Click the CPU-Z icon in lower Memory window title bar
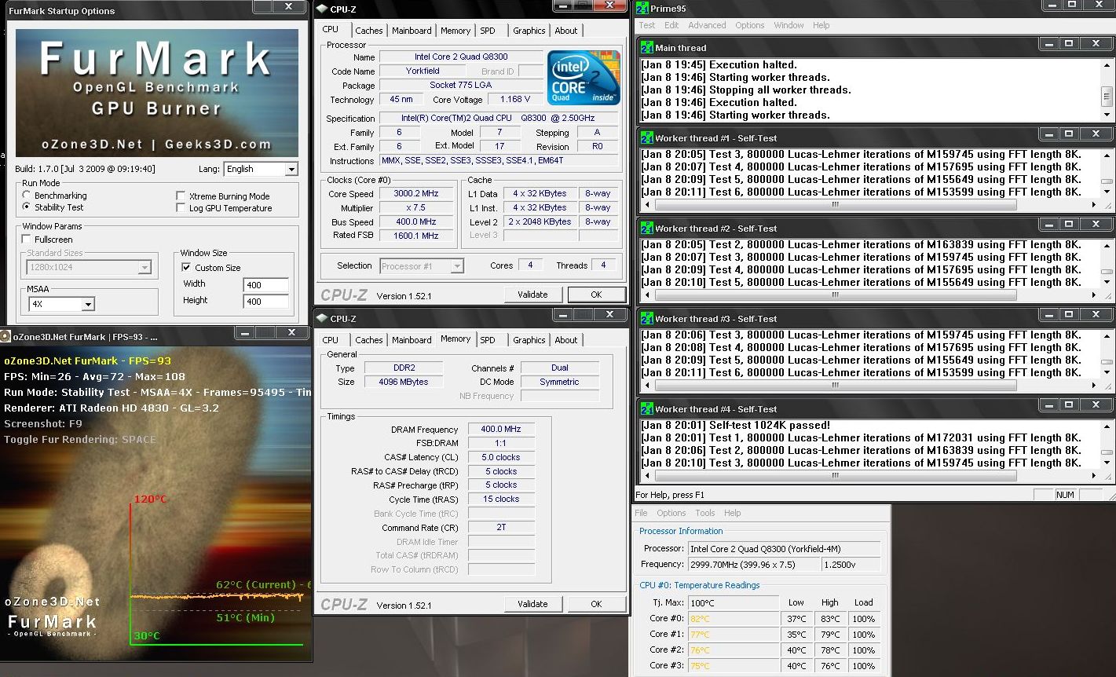 pyautogui.click(x=321, y=318)
